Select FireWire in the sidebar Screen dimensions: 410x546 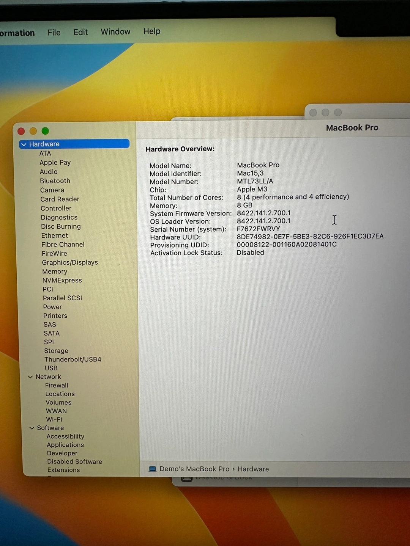tap(54, 253)
